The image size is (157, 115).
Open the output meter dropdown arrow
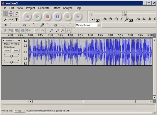click(x=97, y=20)
